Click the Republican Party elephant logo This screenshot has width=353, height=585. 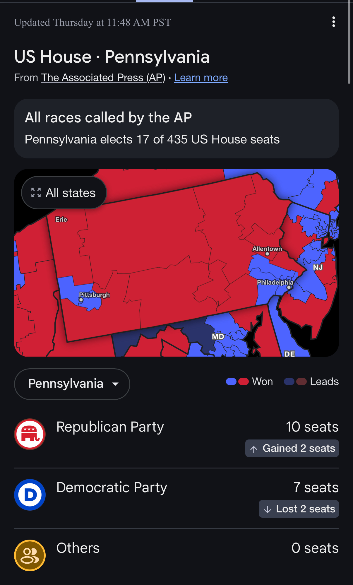tap(30, 434)
